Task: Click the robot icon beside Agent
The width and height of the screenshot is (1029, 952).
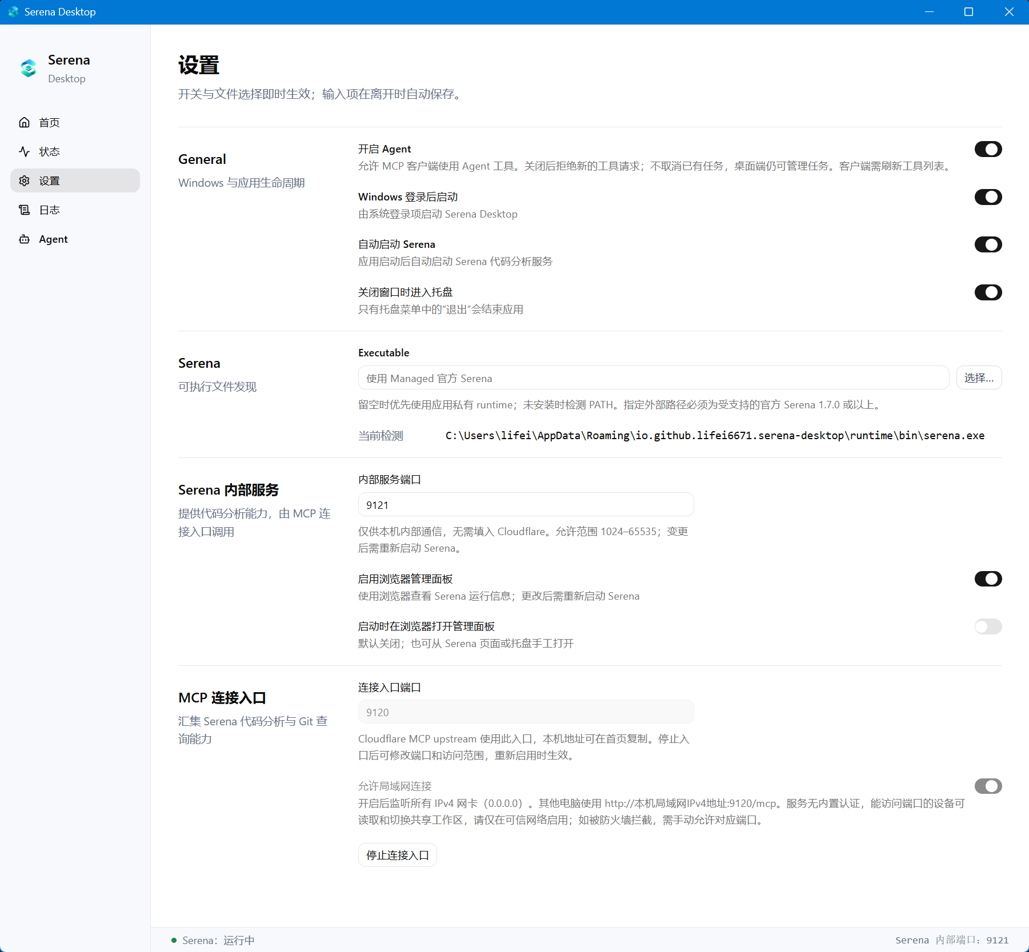Action: coord(24,239)
